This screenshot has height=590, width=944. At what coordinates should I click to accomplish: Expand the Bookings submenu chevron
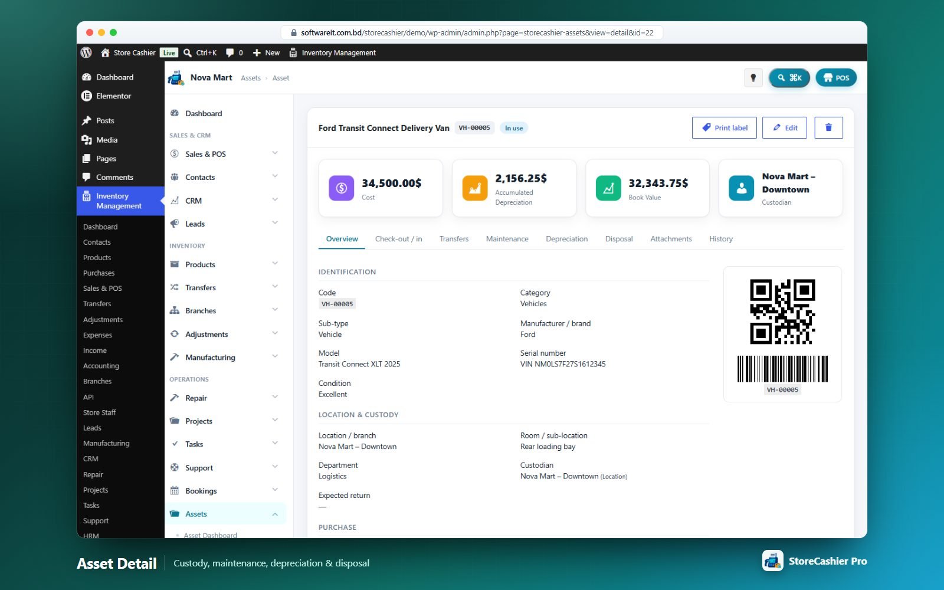pyautogui.click(x=275, y=490)
